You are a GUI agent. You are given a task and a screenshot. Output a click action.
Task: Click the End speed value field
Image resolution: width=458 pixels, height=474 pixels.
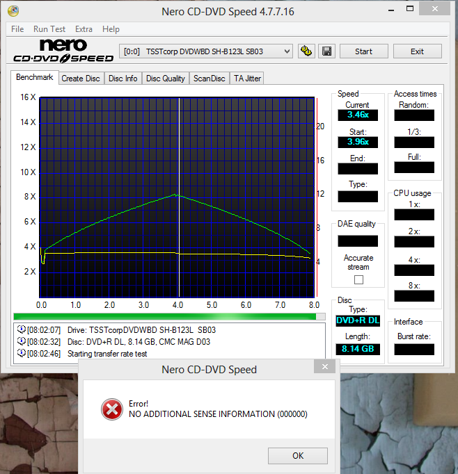pyautogui.click(x=358, y=169)
